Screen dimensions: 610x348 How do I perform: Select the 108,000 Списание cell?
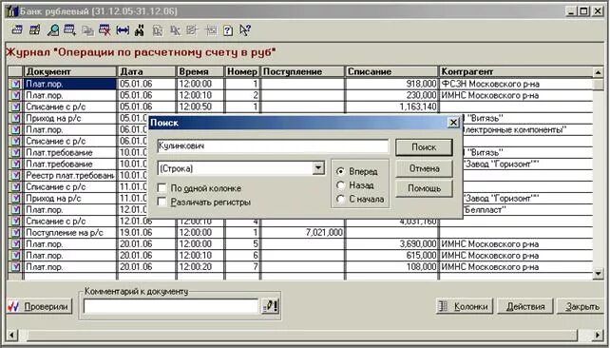pyautogui.click(x=391, y=267)
